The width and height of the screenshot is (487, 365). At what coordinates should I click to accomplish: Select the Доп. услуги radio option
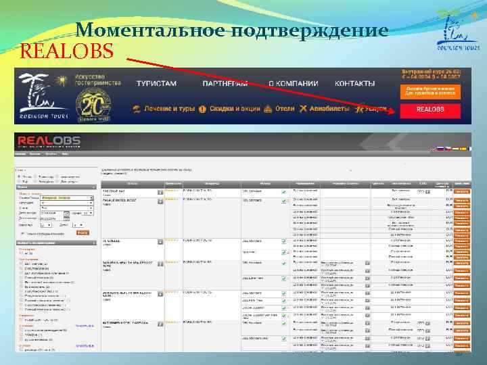57,182
